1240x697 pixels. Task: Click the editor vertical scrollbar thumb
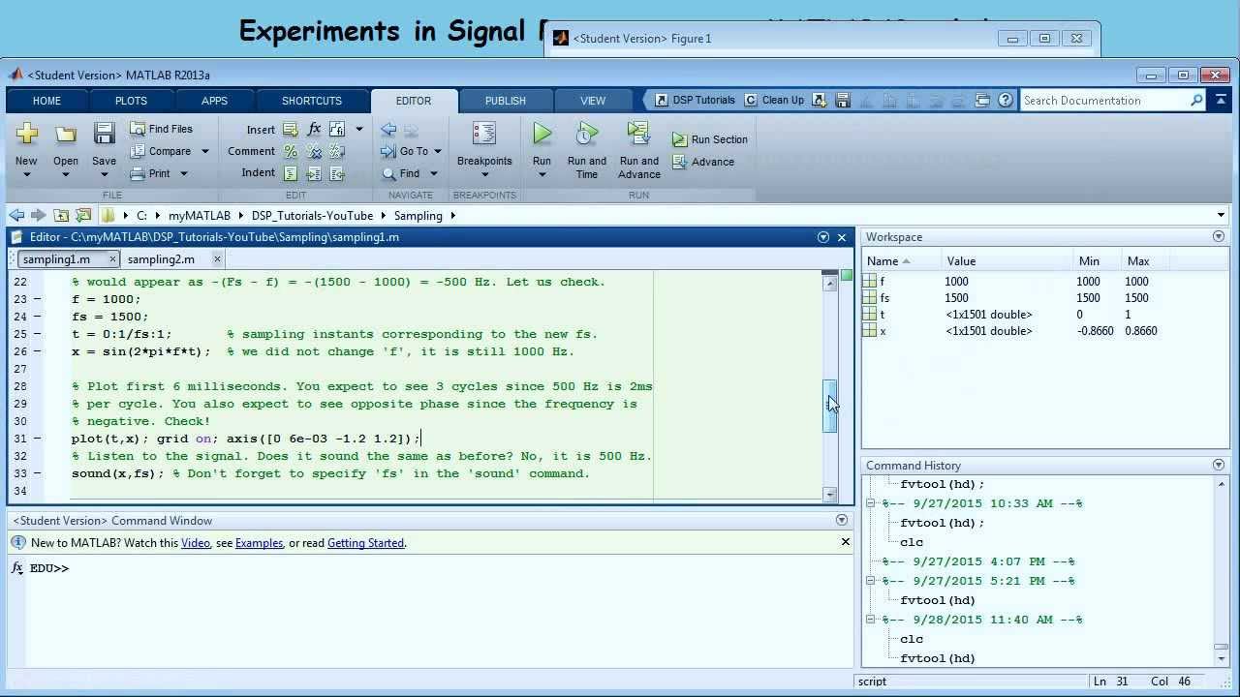830,406
